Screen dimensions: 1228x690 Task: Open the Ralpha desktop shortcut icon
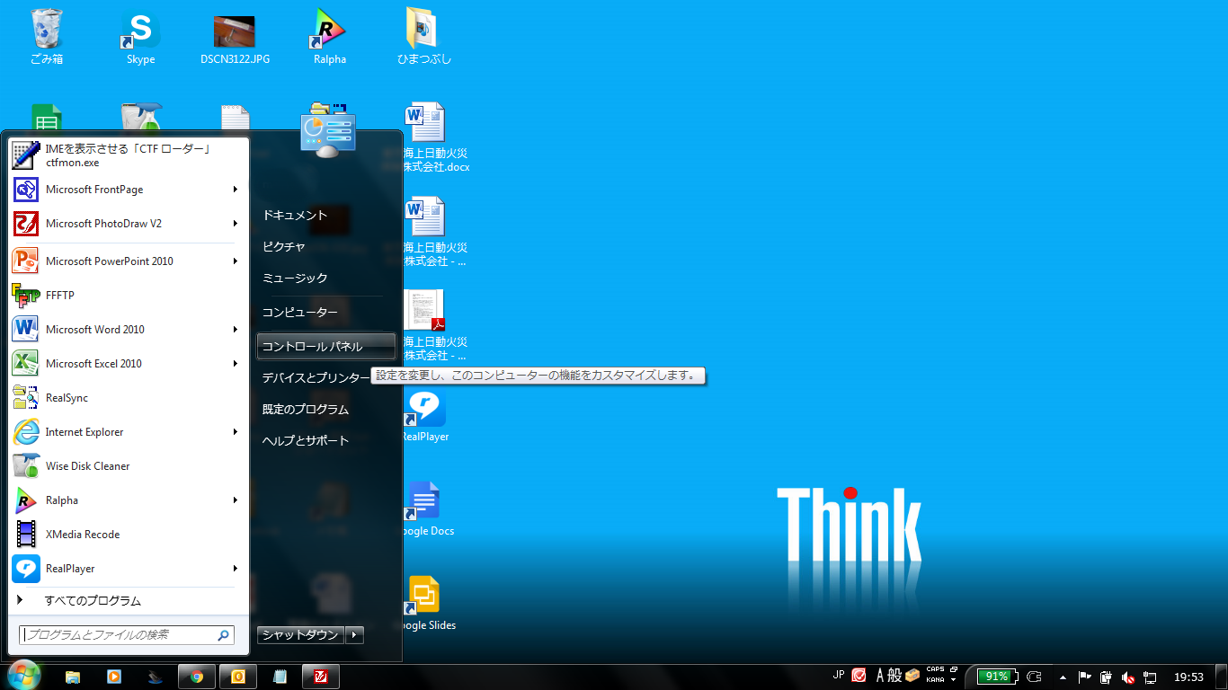(x=329, y=31)
